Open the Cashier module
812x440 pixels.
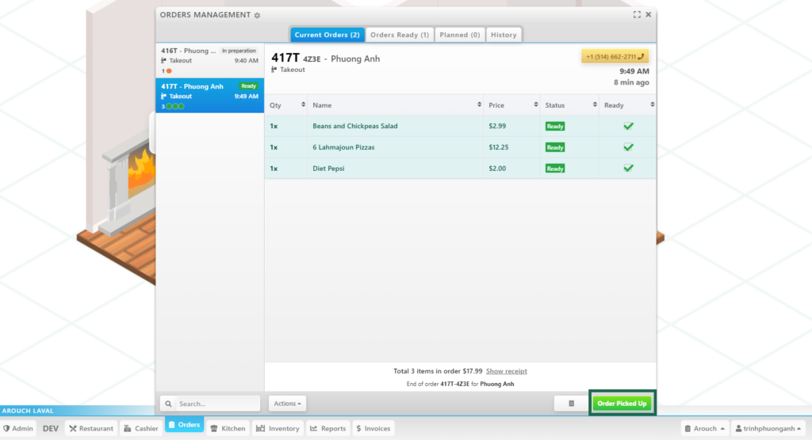[141, 428]
